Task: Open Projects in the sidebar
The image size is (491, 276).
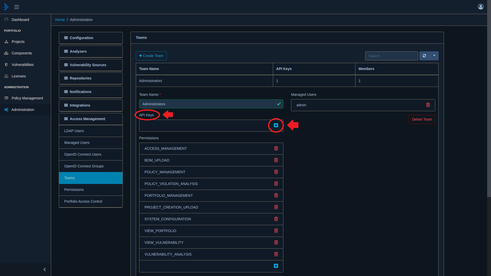Action: click(25, 42)
